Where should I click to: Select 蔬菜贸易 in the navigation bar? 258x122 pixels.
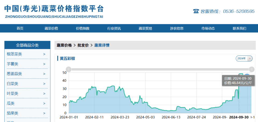(145, 28)
